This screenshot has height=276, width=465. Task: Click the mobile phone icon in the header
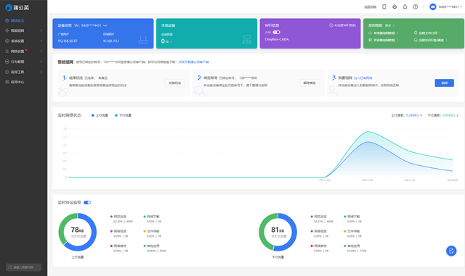384,7
